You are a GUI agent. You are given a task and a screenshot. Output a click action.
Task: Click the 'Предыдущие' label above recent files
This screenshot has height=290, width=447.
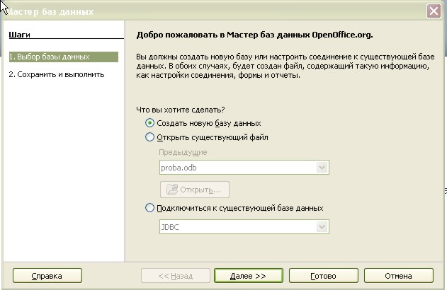coord(183,152)
